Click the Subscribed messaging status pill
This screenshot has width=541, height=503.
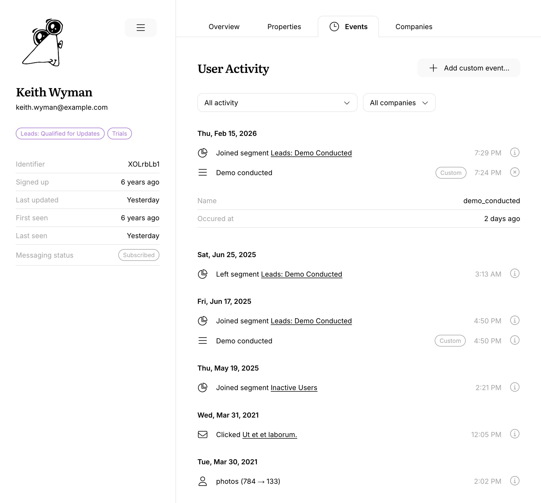pos(139,255)
